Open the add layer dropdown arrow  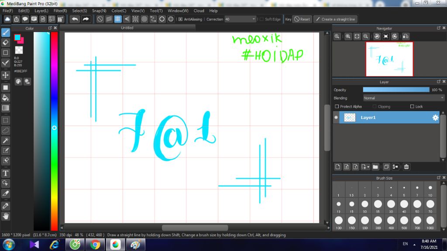pos(368,167)
